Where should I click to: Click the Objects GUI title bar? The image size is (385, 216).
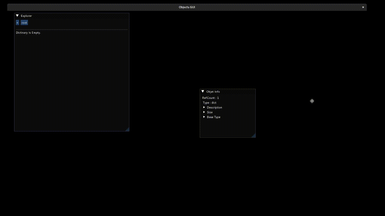(x=187, y=7)
